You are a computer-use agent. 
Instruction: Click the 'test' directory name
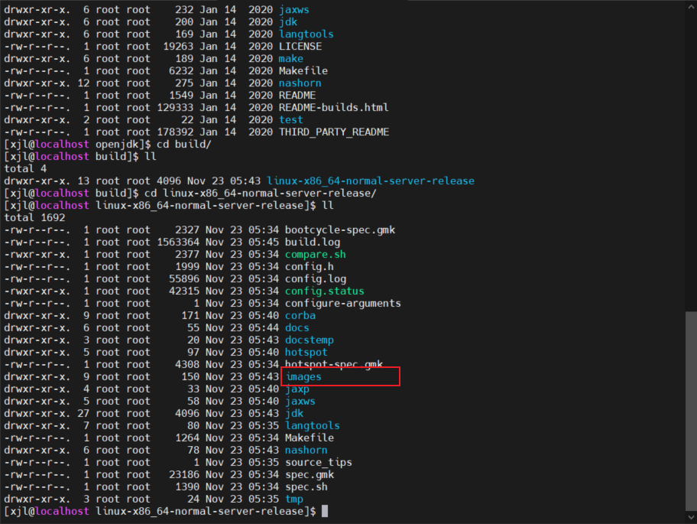pos(291,119)
